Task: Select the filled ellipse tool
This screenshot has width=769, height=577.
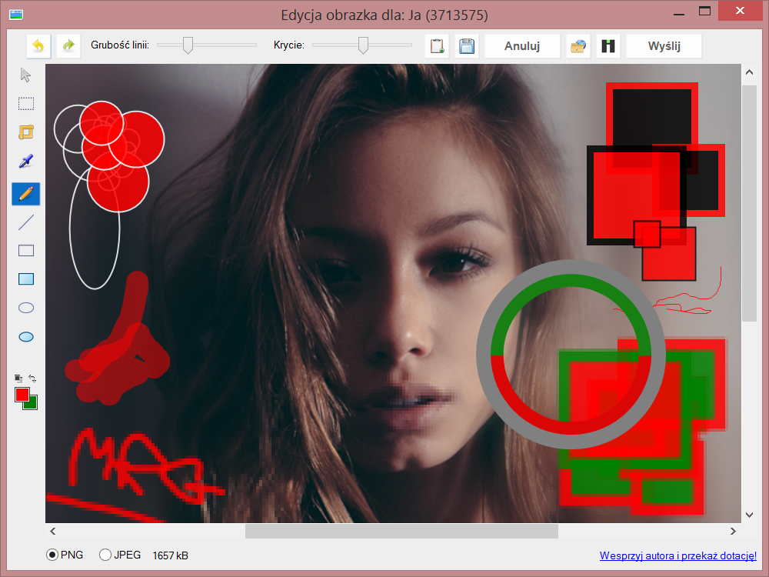Action: (x=26, y=337)
